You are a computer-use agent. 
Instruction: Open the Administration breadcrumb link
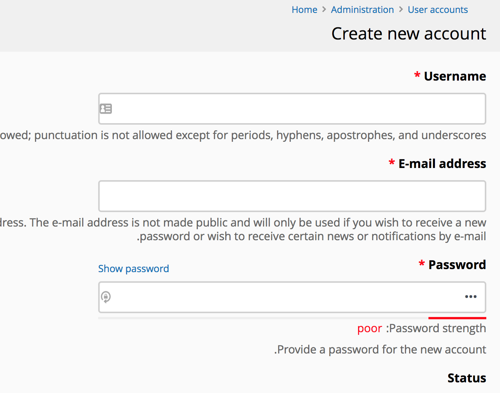tap(362, 10)
